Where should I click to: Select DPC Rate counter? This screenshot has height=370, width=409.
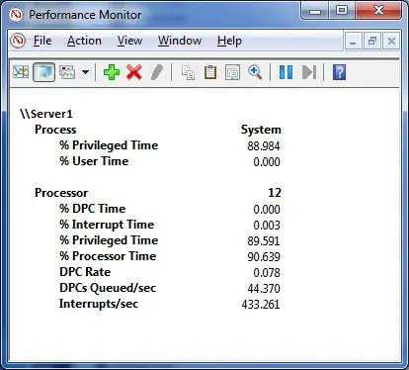pos(85,272)
